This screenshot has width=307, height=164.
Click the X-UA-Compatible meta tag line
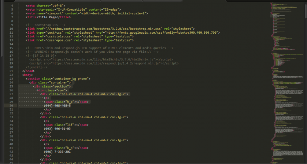tap(73, 10)
